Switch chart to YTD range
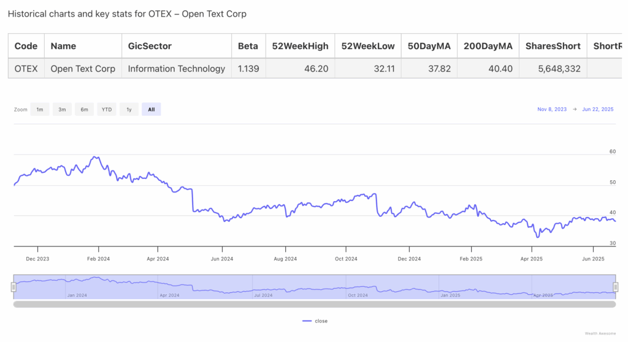 107,109
